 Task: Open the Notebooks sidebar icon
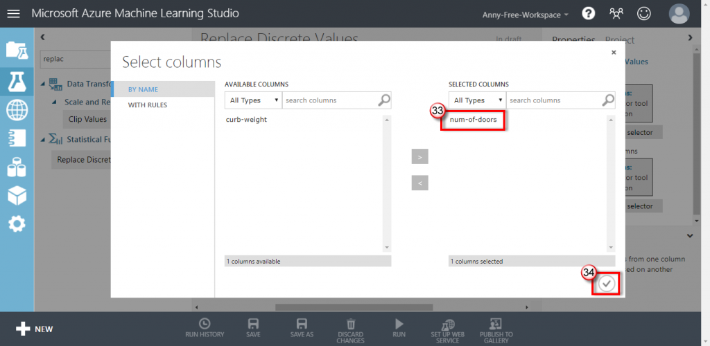pos(17,138)
